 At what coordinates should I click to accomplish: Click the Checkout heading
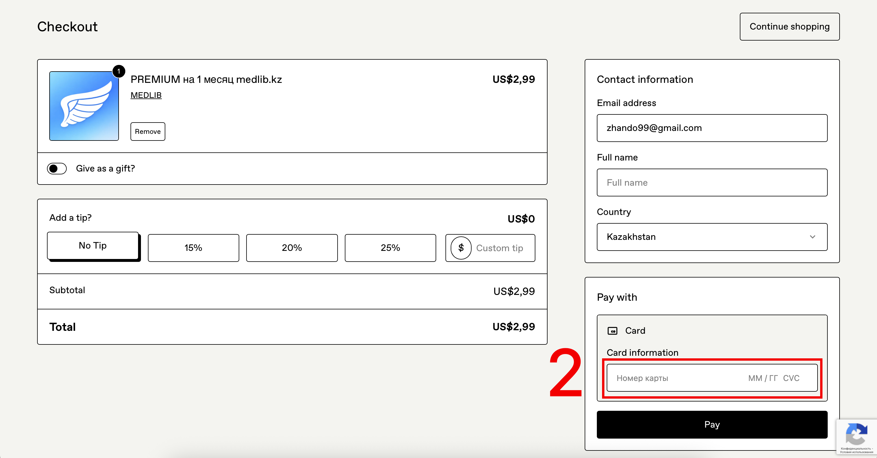click(67, 27)
